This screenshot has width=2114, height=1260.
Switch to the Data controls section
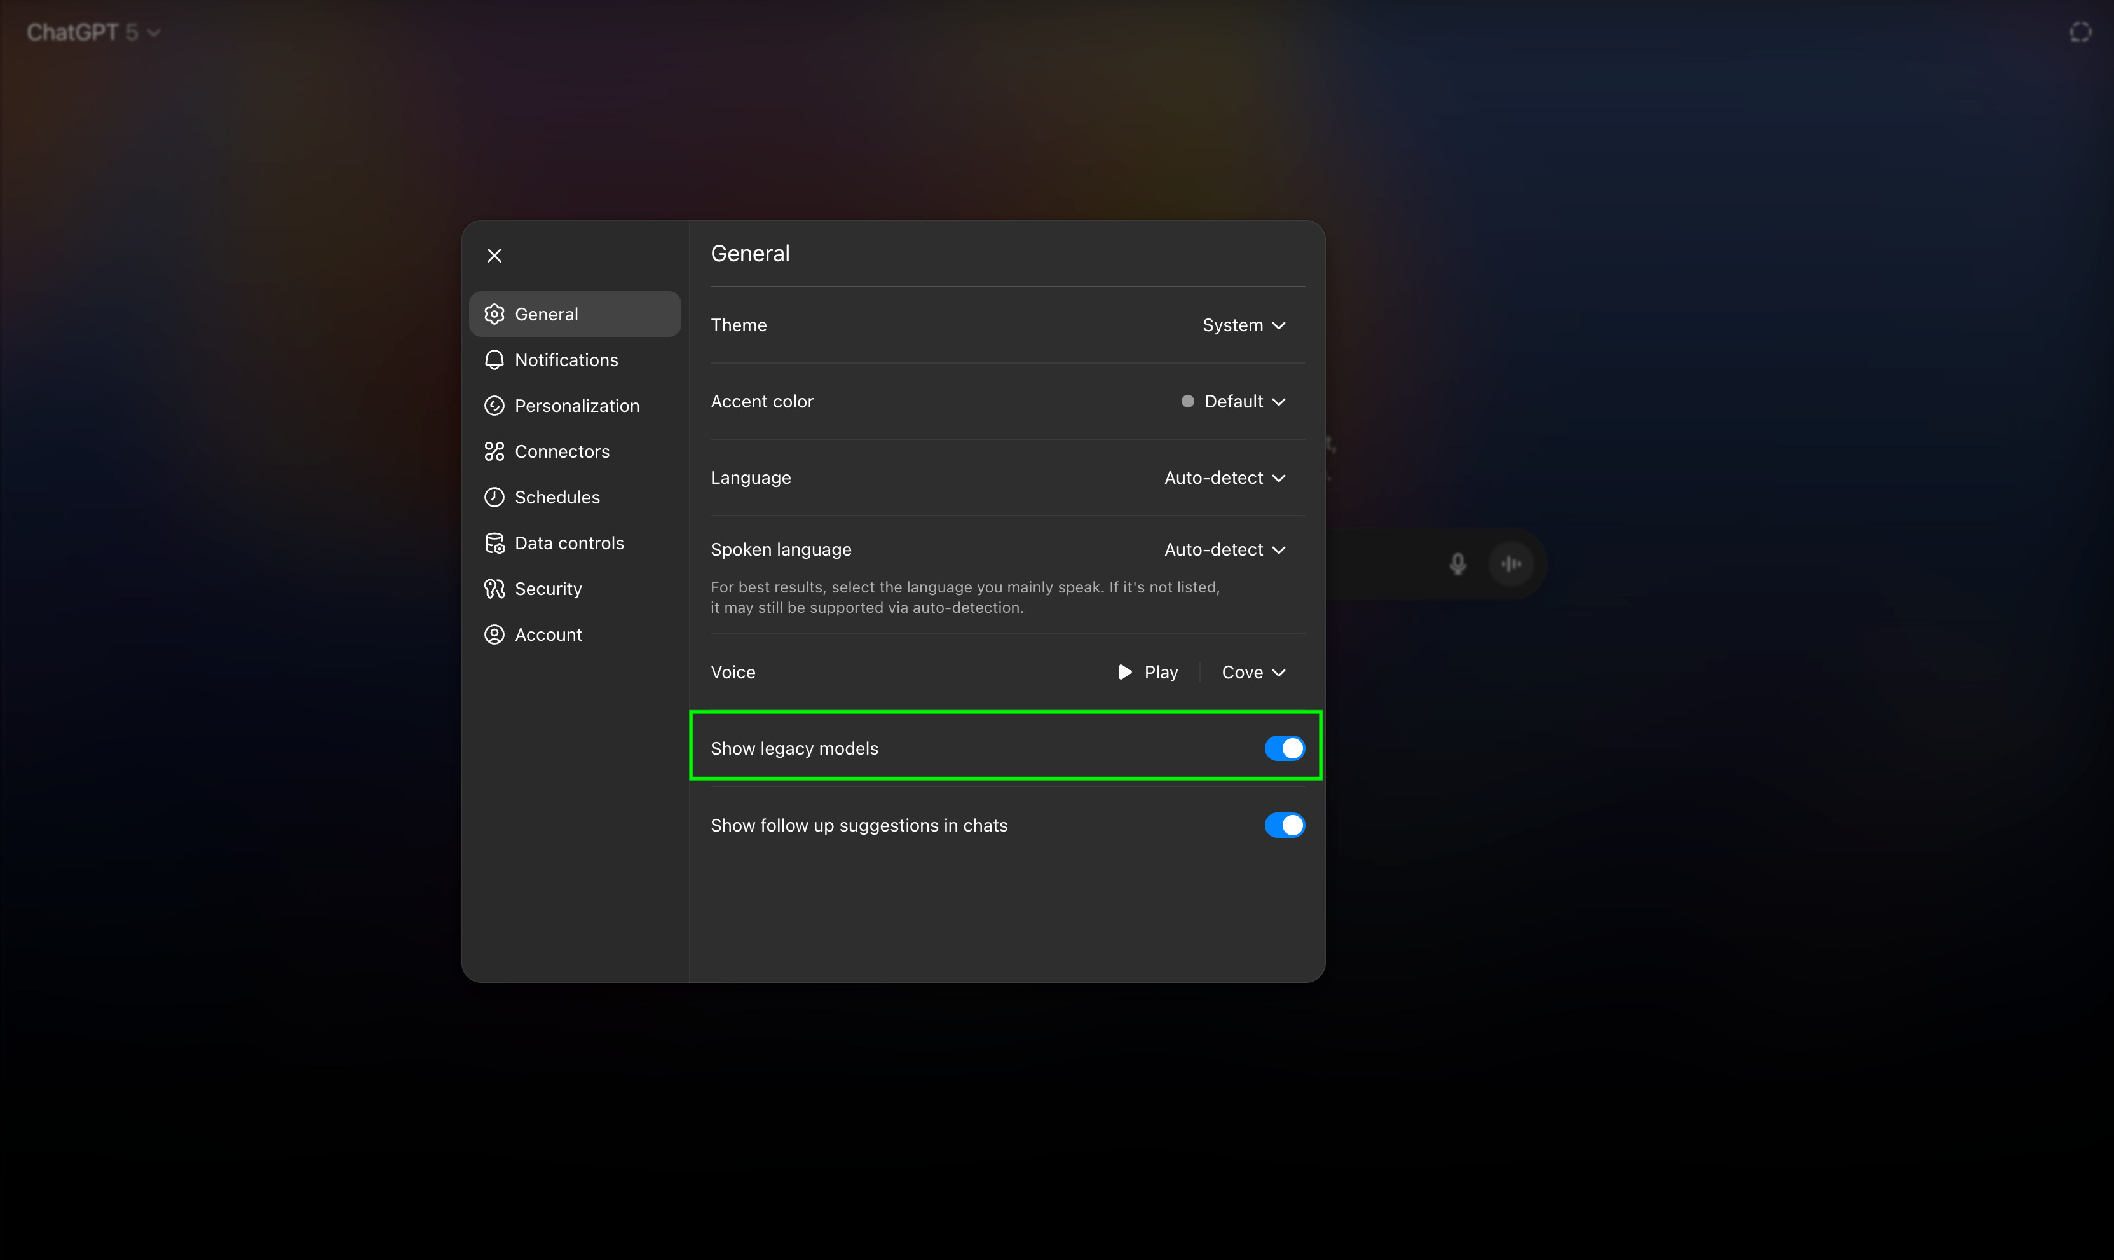pos(569,544)
